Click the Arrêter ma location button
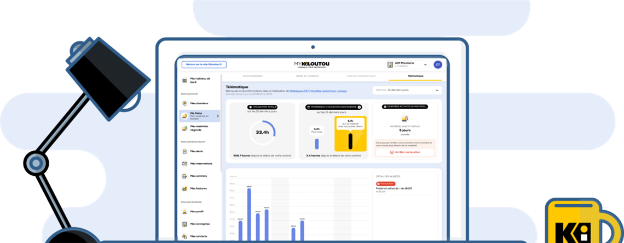The width and height of the screenshot is (624, 243). 405,152
